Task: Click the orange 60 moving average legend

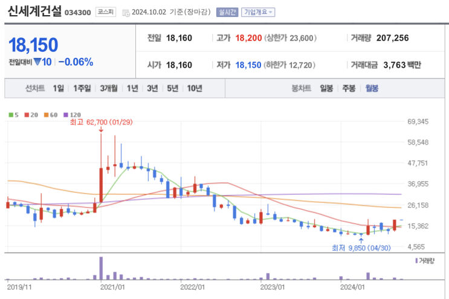Action: point(51,115)
